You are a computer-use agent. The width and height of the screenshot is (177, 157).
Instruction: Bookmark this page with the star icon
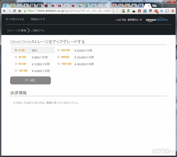(x=117, y=11)
